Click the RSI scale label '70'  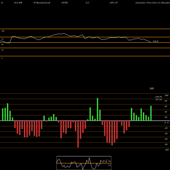(x=2, y=39)
